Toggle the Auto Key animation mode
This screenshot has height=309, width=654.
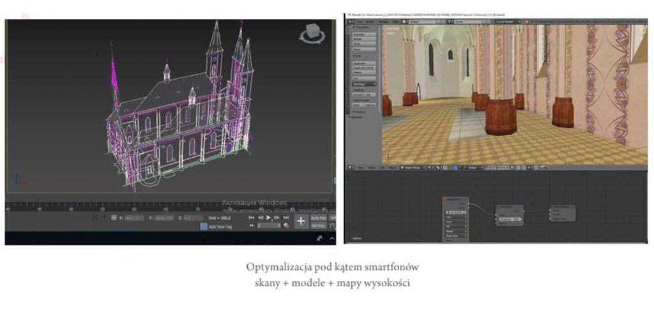coord(318,218)
